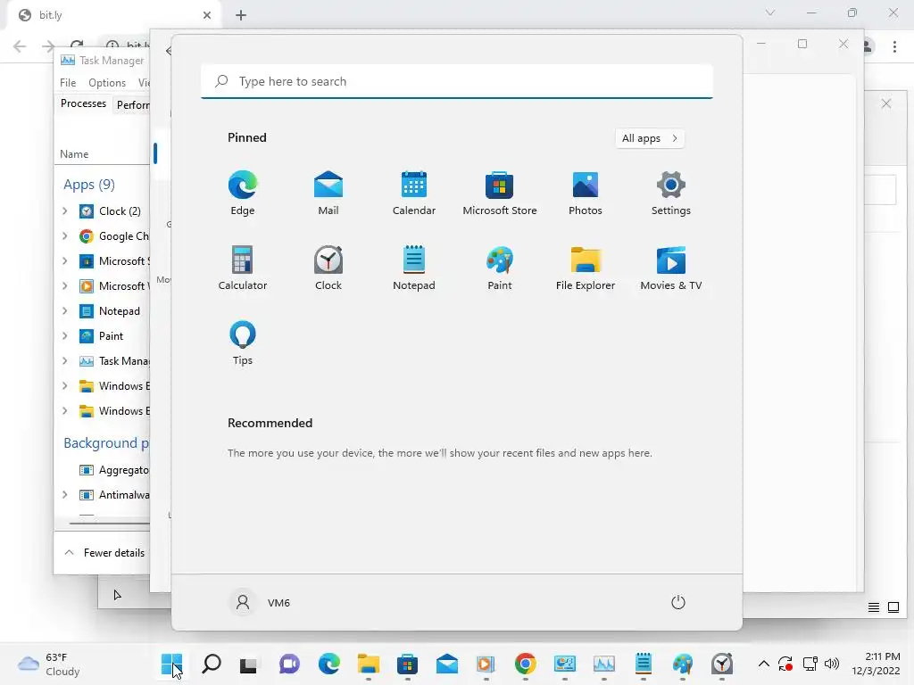This screenshot has height=685, width=914.
Task: Launch Calculator from pinned apps
Action: pyautogui.click(x=243, y=268)
